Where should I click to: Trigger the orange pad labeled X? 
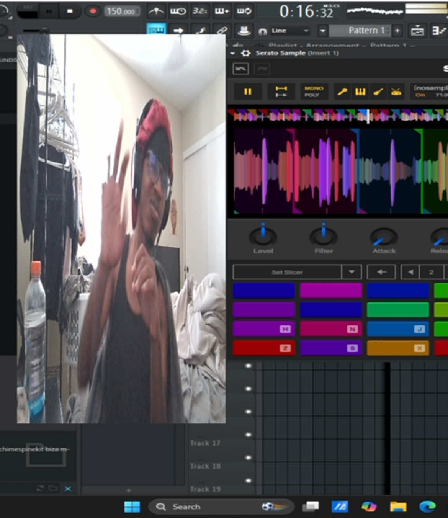click(x=398, y=348)
